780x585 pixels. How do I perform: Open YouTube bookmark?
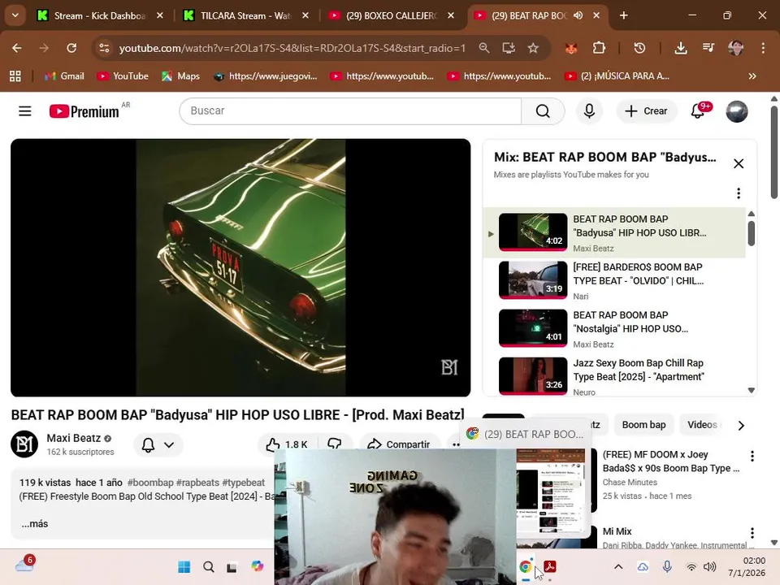pyautogui.click(x=123, y=76)
